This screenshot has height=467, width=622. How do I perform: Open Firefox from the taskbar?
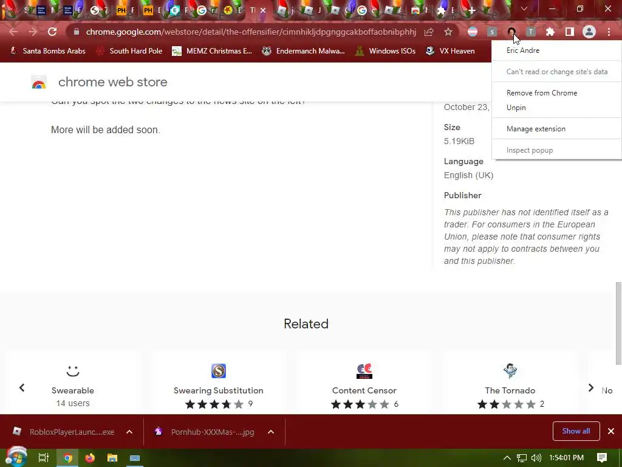click(90, 458)
